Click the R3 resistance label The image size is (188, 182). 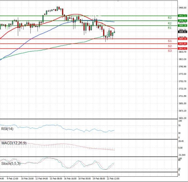[170, 18]
